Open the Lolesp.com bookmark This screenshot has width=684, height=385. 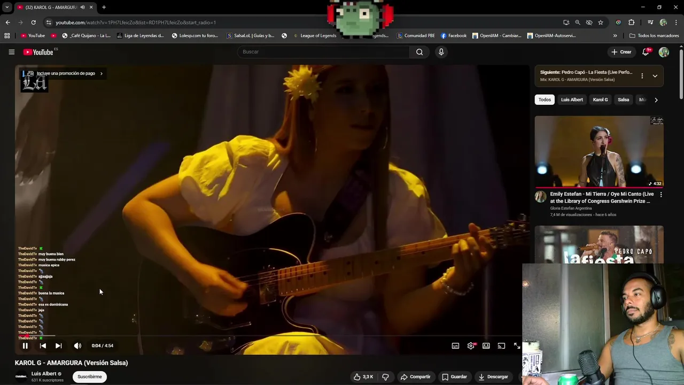tap(195, 36)
